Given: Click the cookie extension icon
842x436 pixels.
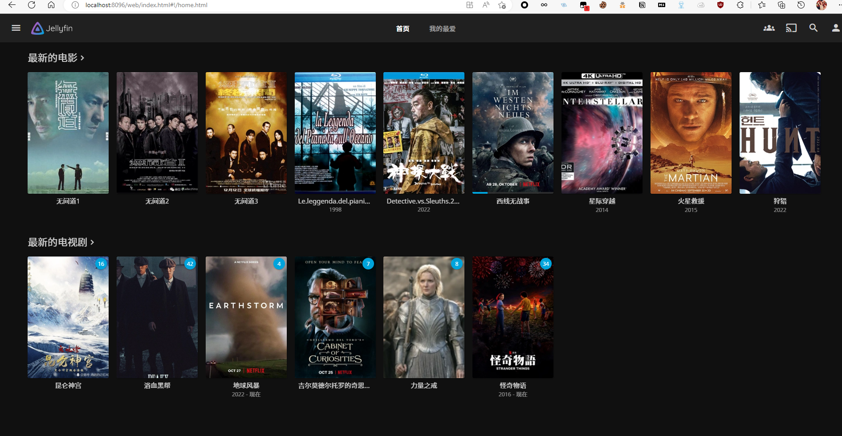Looking at the screenshot, I should point(603,5).
